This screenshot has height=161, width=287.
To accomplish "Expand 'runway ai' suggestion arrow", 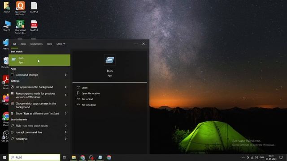I will click(66, 139).
